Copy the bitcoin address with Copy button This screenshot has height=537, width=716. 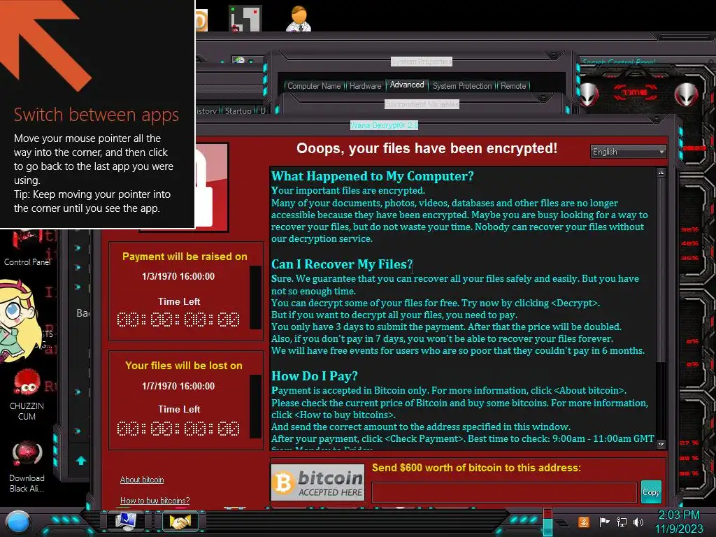pos(651,492)
